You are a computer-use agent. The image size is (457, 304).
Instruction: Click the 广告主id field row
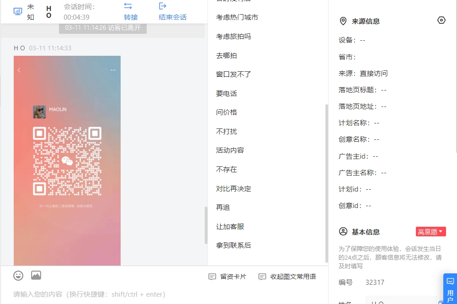click(x=358, y=156)
